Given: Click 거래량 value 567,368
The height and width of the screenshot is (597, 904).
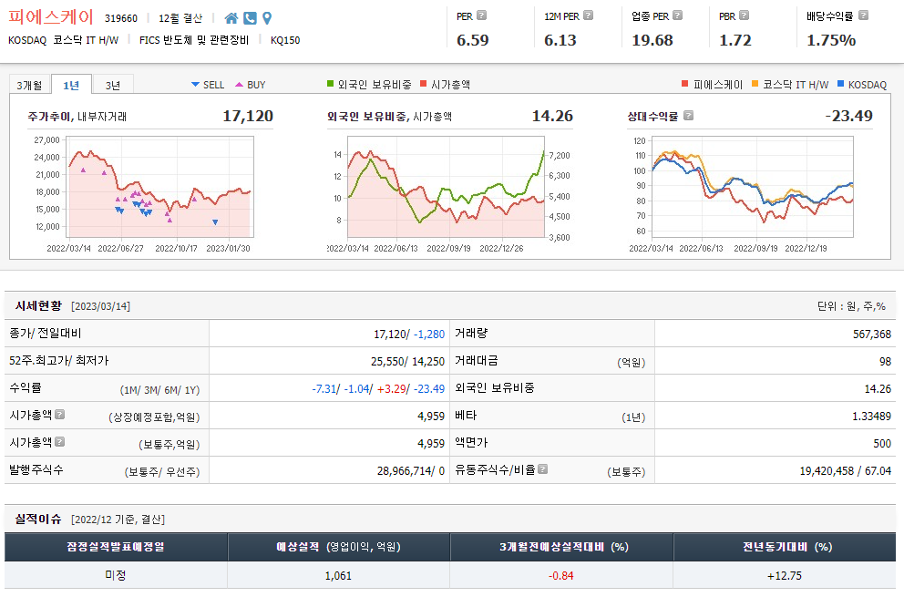Looking at the screenshot, I should (872, 334).
